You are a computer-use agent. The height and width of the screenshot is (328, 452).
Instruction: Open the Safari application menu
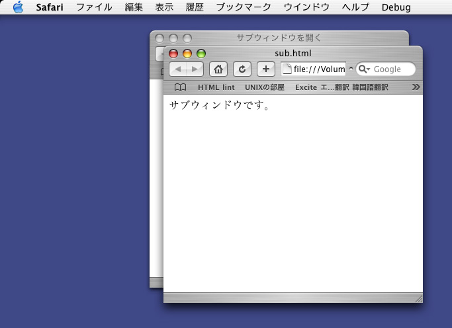coord(50,7)
